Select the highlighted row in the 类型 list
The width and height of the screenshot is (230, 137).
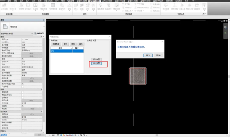(x=67, y=51)
